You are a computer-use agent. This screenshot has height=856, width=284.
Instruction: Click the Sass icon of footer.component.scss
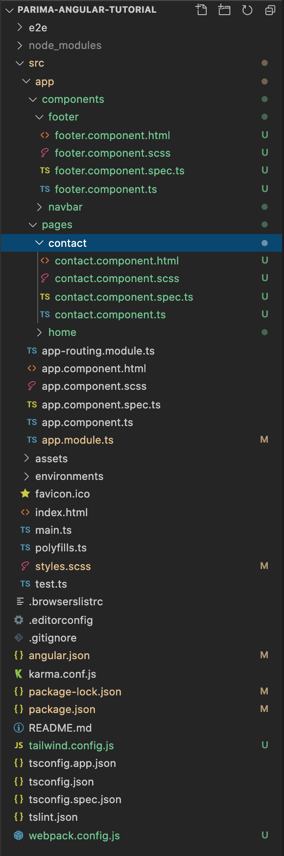45,153
